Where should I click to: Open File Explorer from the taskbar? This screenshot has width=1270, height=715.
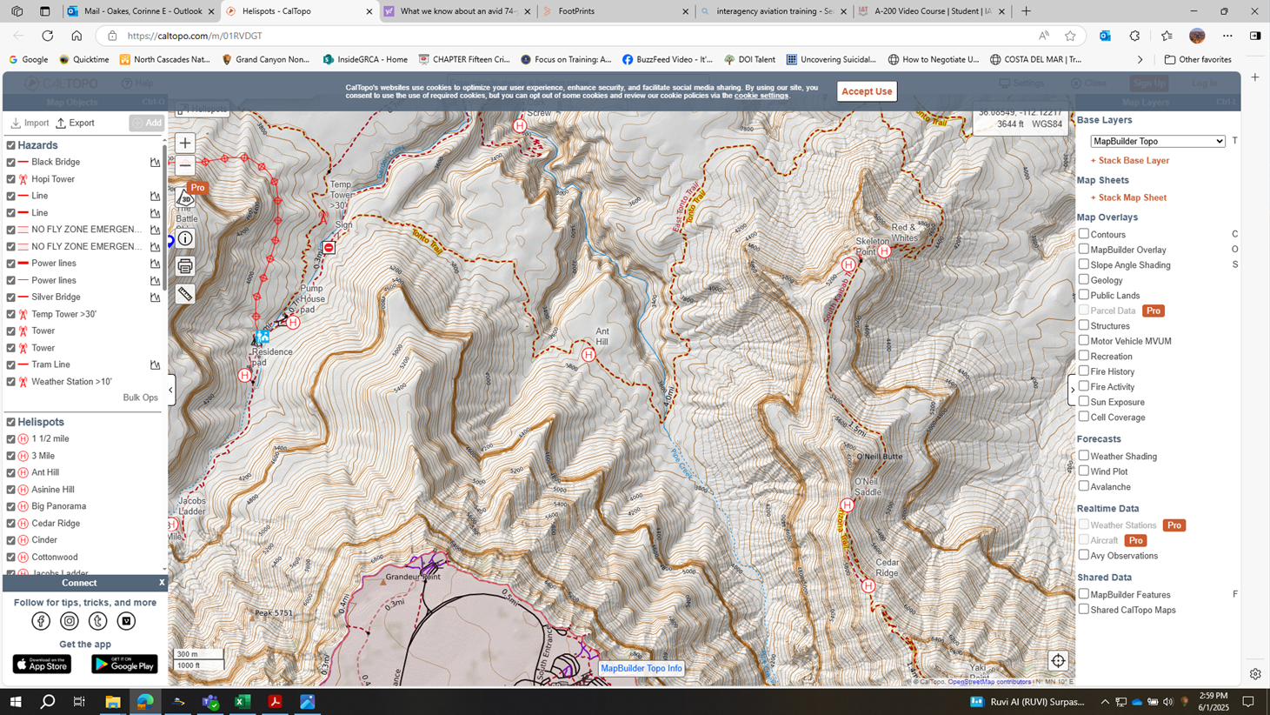point(112,702)
